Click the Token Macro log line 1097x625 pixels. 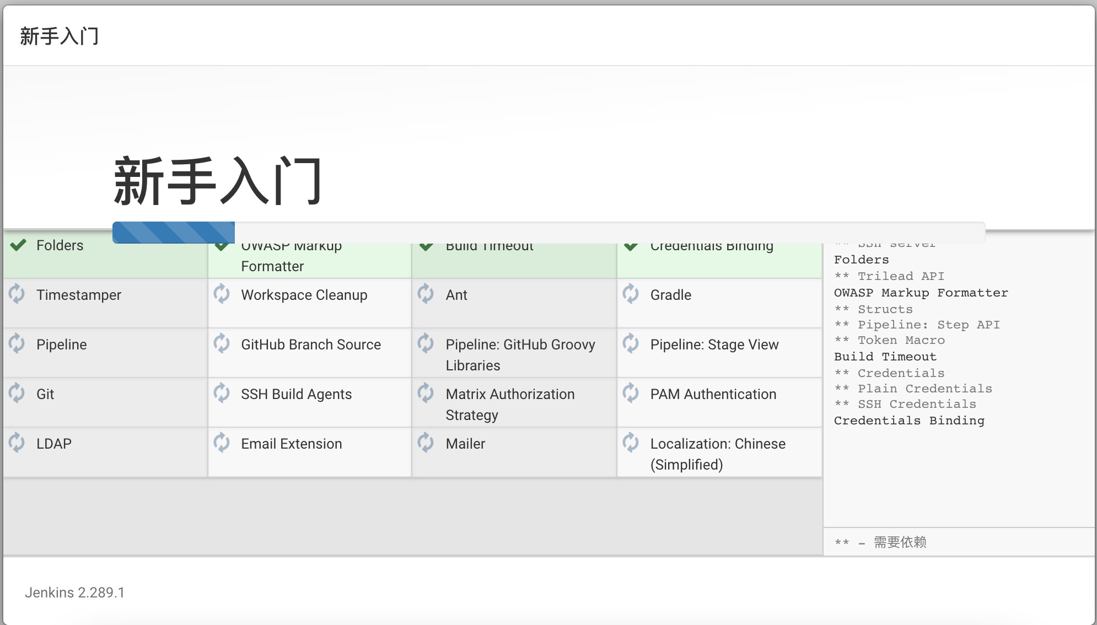(x=889, y=340)
